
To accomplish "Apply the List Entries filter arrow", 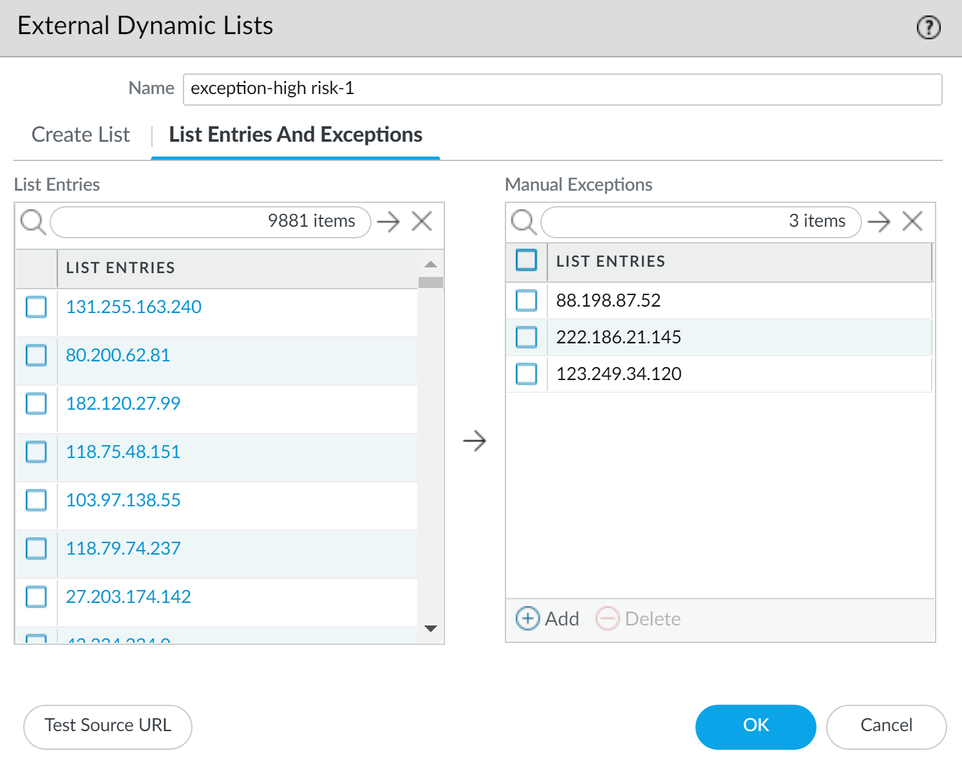I will point(389,222).
